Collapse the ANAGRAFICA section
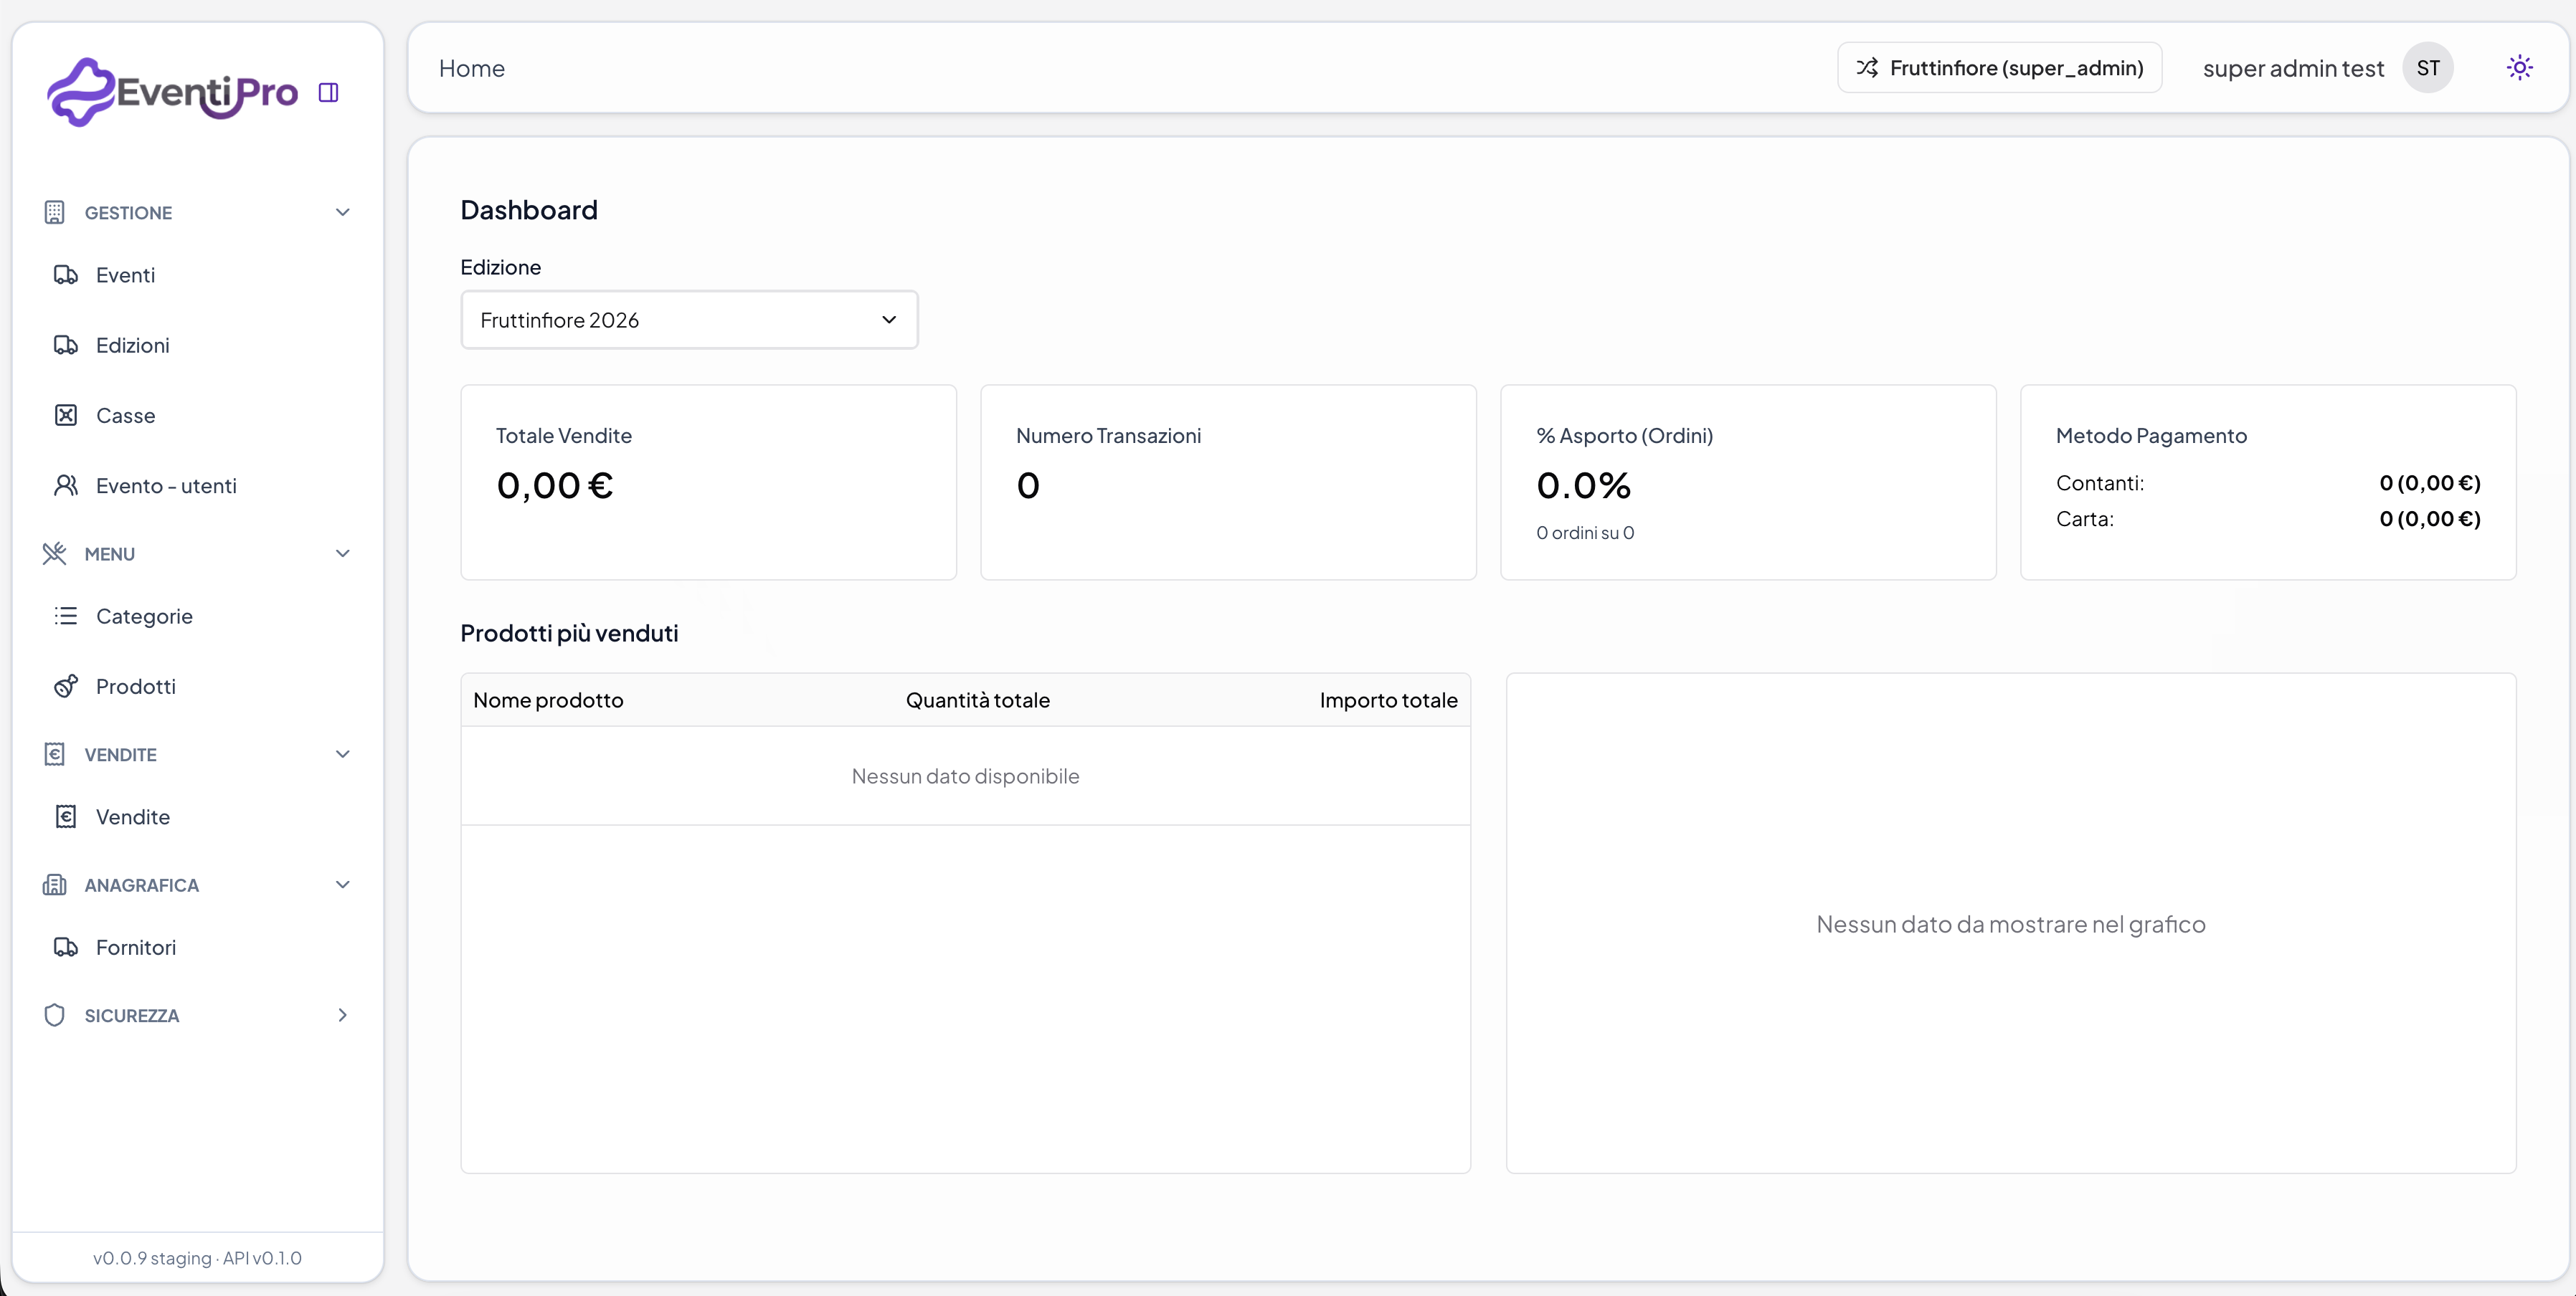The width and height of the screenshot is (2576, 1296). [342, 885]
